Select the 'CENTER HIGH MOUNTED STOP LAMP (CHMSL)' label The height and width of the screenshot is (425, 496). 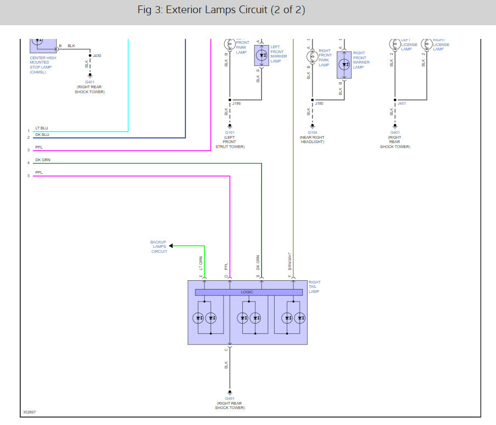click(x=43, y=65)
